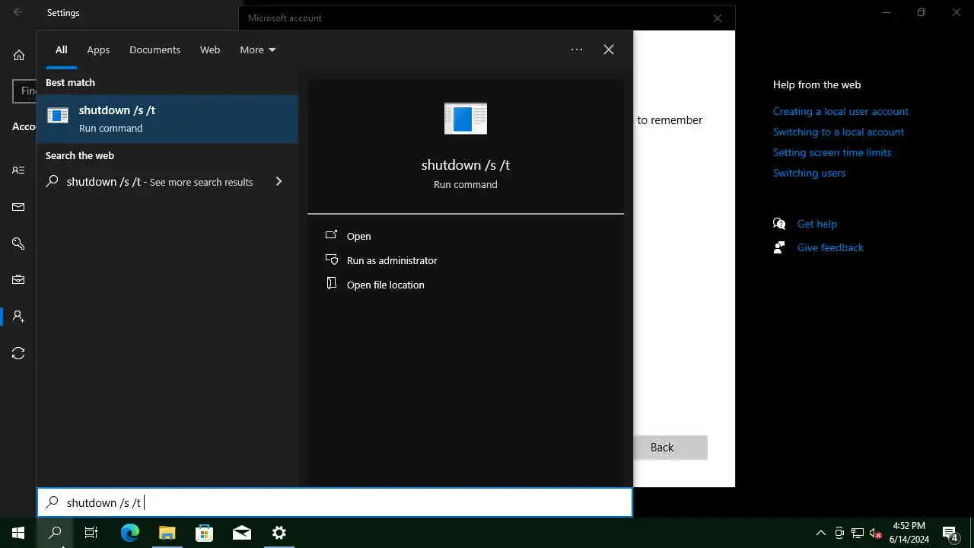974x548 pixels.
Task: Show hidden system tray icons
Action: pyautogui.click(x=820, y=533)
